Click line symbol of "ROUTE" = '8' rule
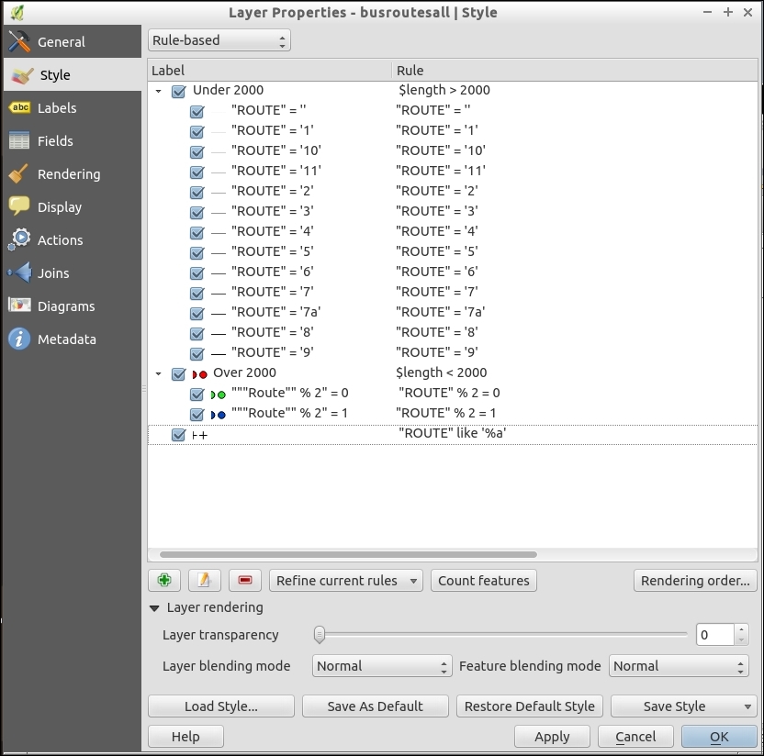 [219, 334]
